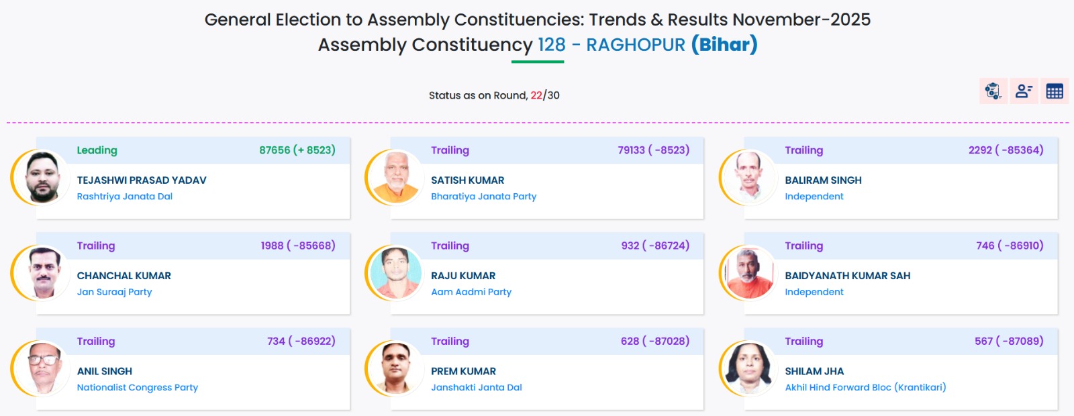1074x416 pixels.
Task: Click Chanchal Kumar's candidate photo
Action: coord(42,272)
